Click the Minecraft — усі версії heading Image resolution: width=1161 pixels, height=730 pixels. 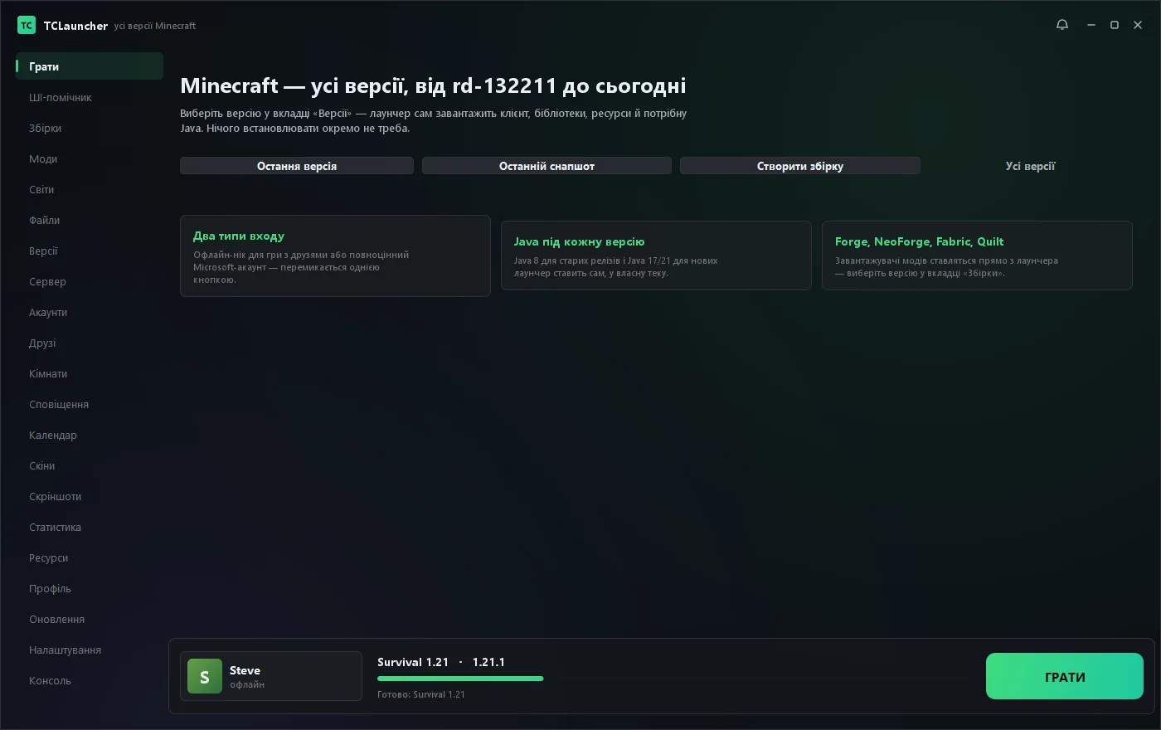pos(433,85)
